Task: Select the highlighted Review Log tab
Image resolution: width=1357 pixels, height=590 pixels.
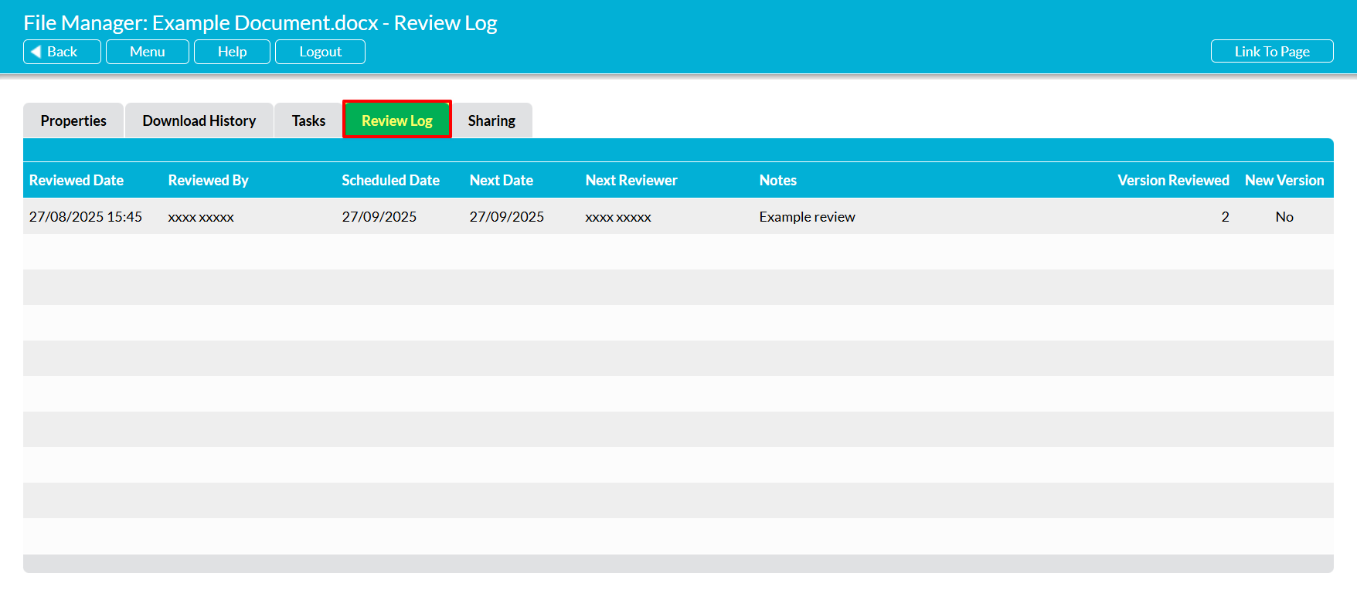Action: [396, 120]
